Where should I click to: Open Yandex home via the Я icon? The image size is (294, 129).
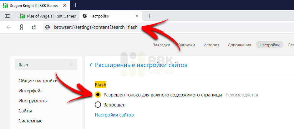[21, 27]
